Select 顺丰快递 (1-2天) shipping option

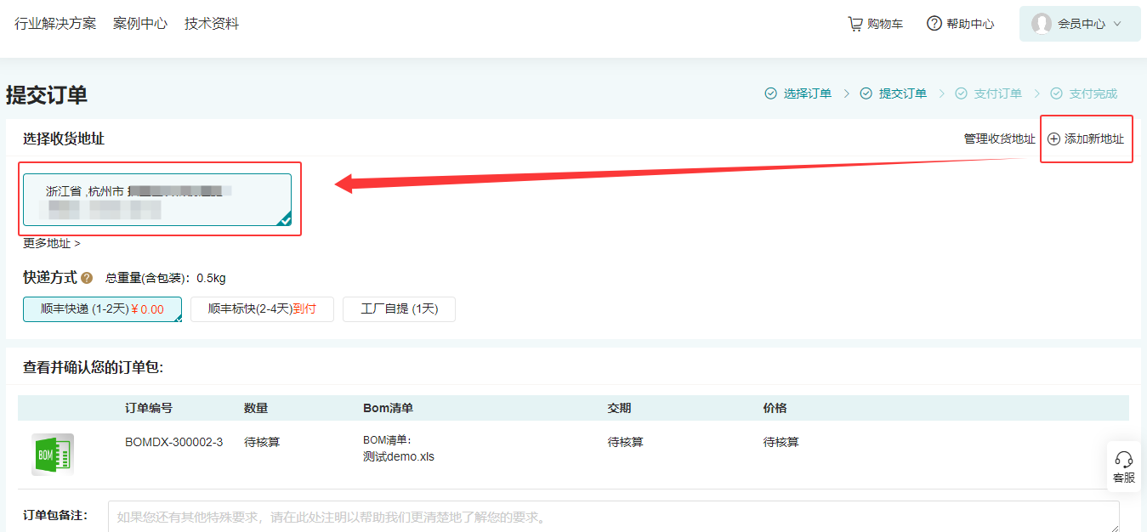tap(102, 309)
